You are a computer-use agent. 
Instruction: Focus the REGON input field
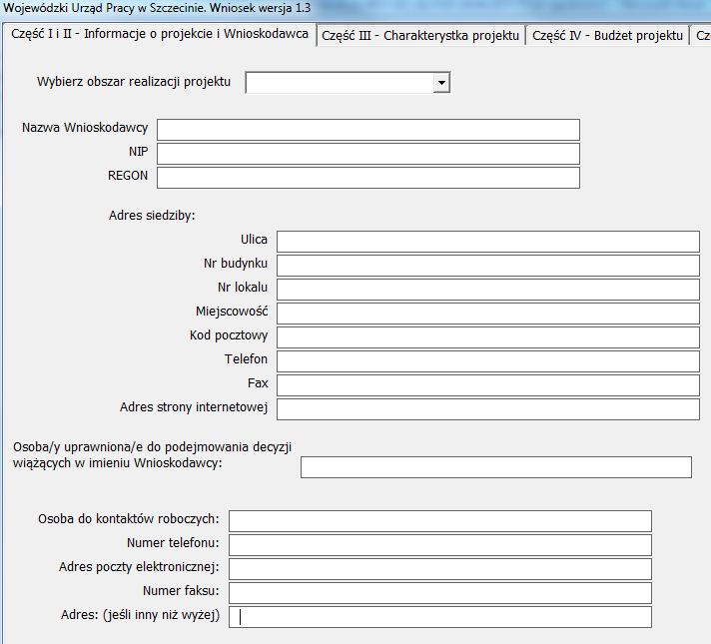pyautogui.click(x=368, y=178)
